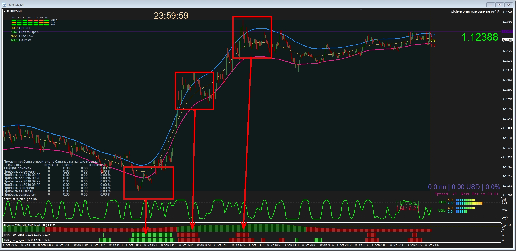The width and height of the screenshot is (516, 251).
Task: Click the "602.0 Daily Av" readout
Action: pos(21,40)
